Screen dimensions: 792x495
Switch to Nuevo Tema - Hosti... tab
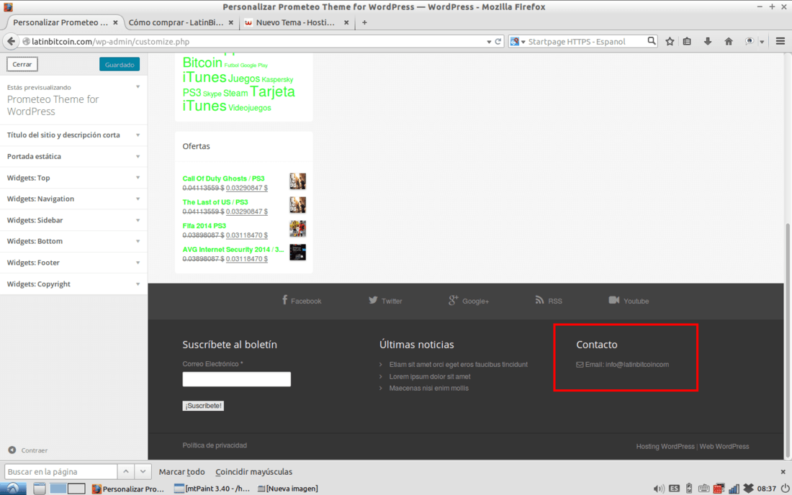[295, 22]
